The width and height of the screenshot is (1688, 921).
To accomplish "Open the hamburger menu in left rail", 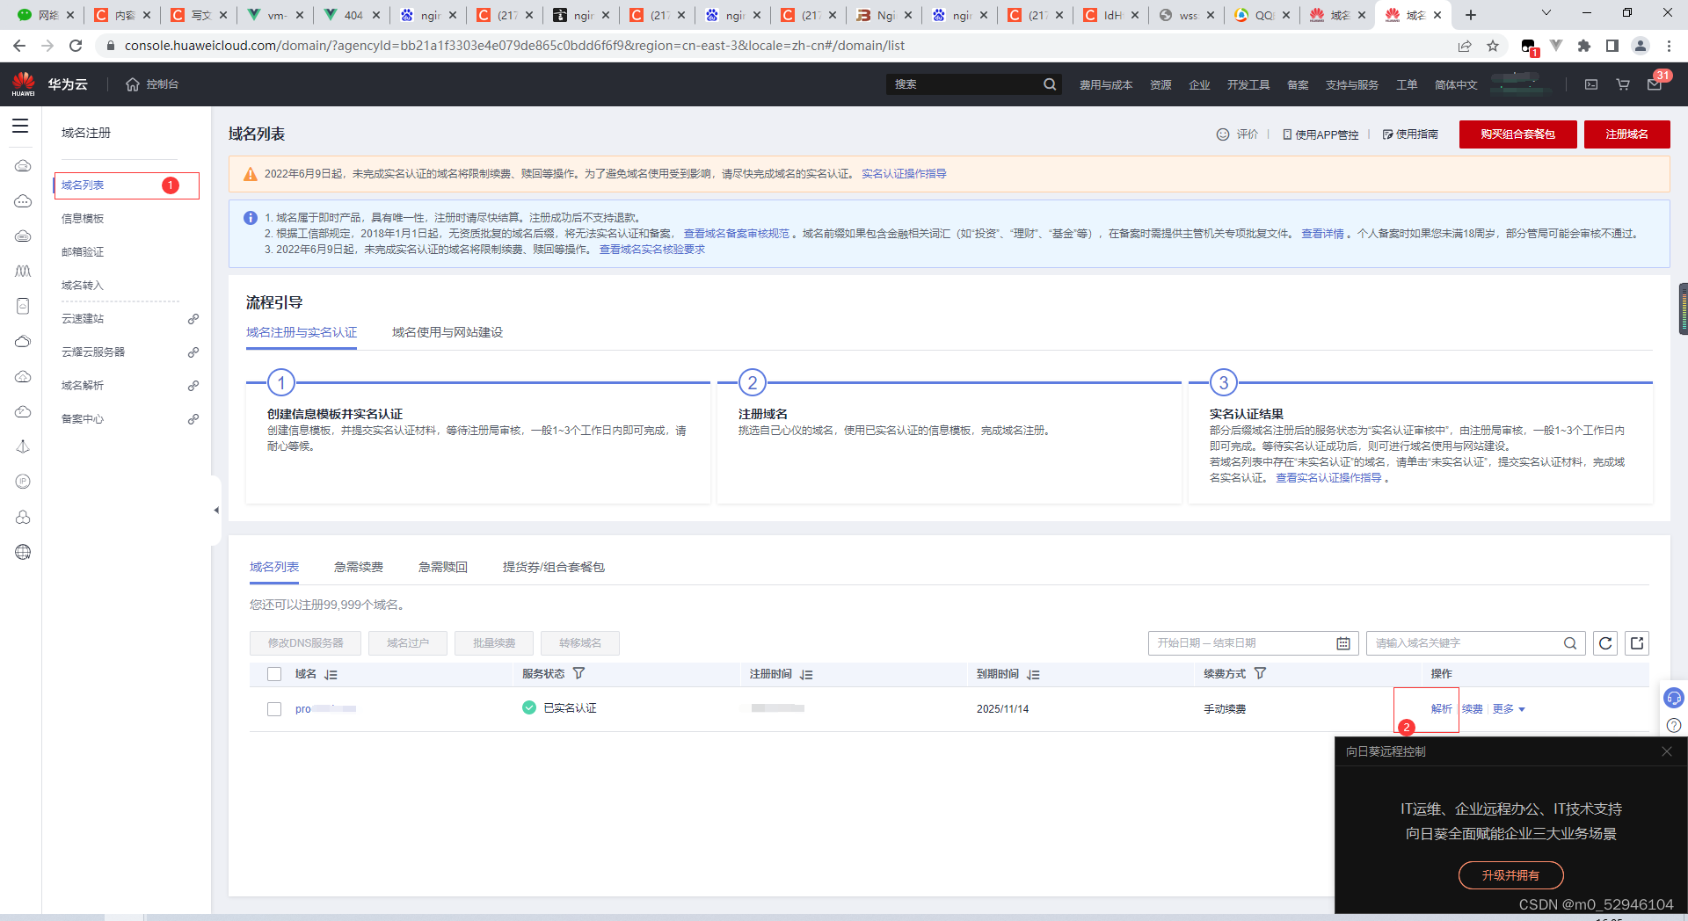I will tap(20, 126).
